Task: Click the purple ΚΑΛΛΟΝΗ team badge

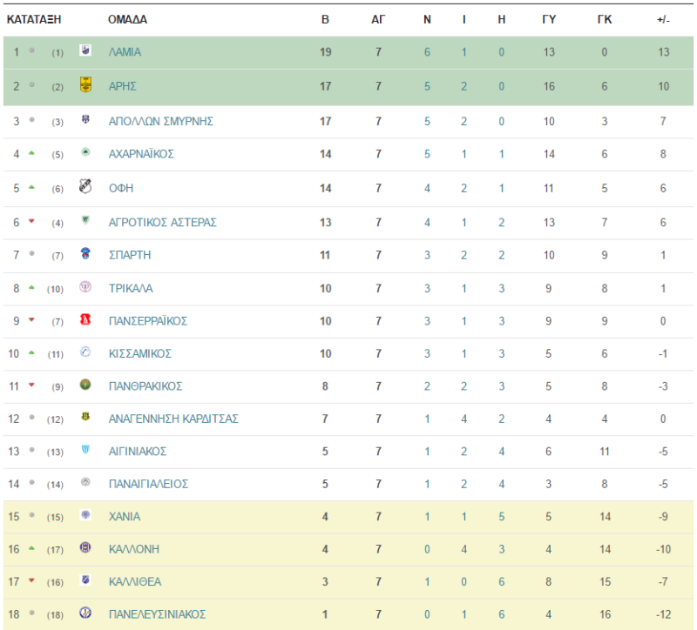Action: tap(85, 547)
